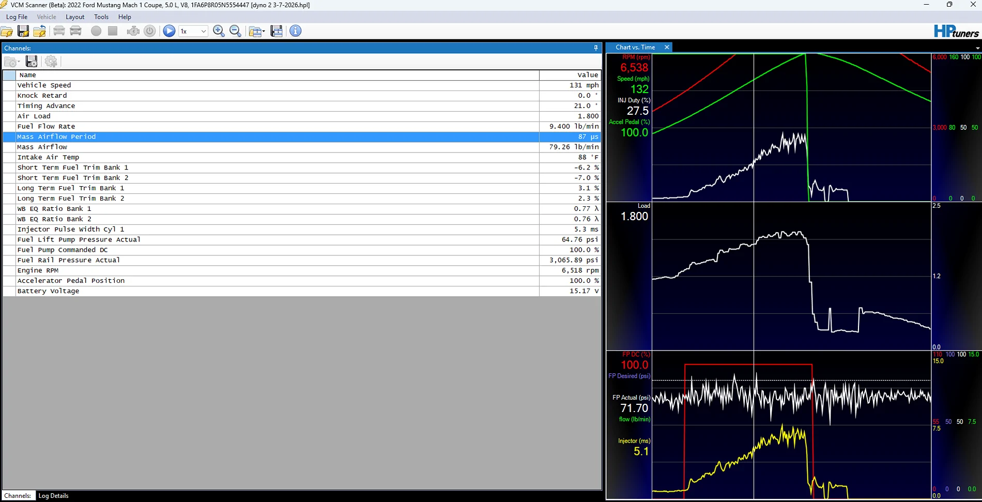Click the FP Actual (psi) chart legend label
Screen dimensions: 982x502
631,398
